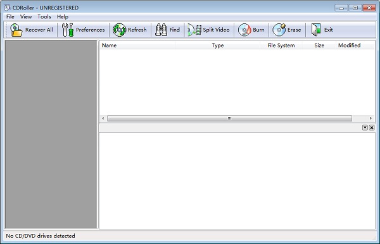The height and width of the screenshot is (244, 380).
Task: Click the scrollbar right arrow
Action: coord(370,118)
